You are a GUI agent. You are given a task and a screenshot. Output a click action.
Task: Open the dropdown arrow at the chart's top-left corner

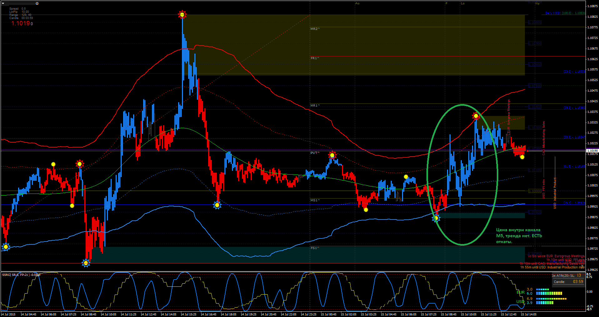pos(3,3)
